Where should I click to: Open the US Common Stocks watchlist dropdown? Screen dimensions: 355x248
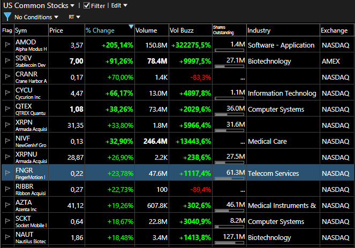(39, 5)
